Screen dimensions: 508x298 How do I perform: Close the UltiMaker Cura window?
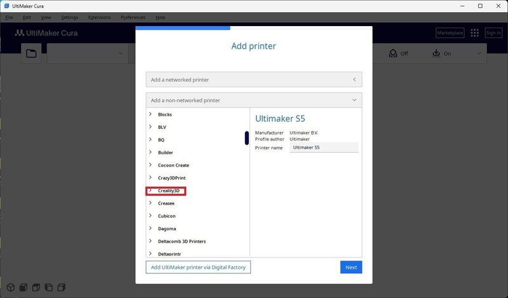click(498, 6)
